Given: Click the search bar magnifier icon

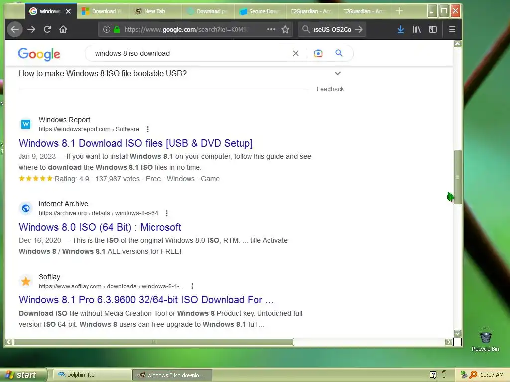Looking at the screenshot, I should [x=306, y=29].
